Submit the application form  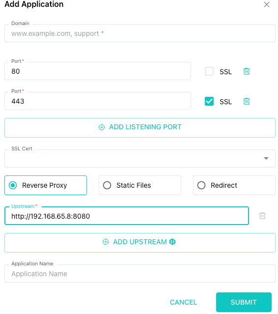tap(244, 302)
